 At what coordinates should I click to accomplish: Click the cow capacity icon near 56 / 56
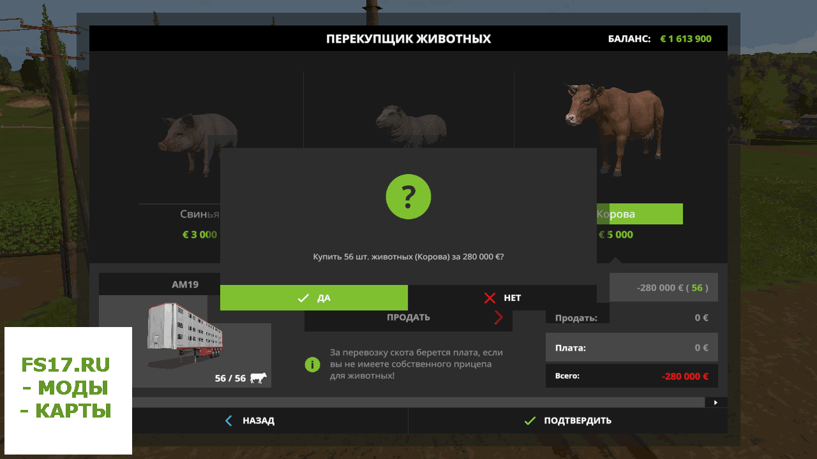coord(259,378)
